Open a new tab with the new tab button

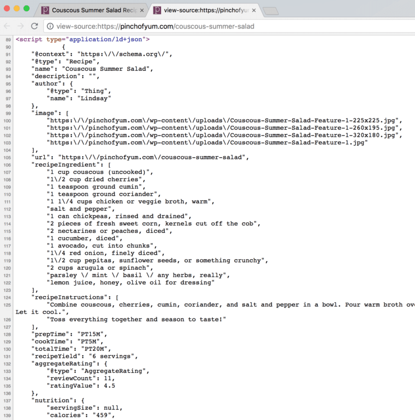click(270, 10)
